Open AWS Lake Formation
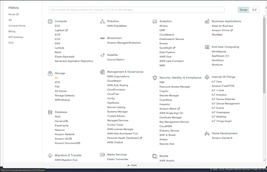 (x=171, y=61)
